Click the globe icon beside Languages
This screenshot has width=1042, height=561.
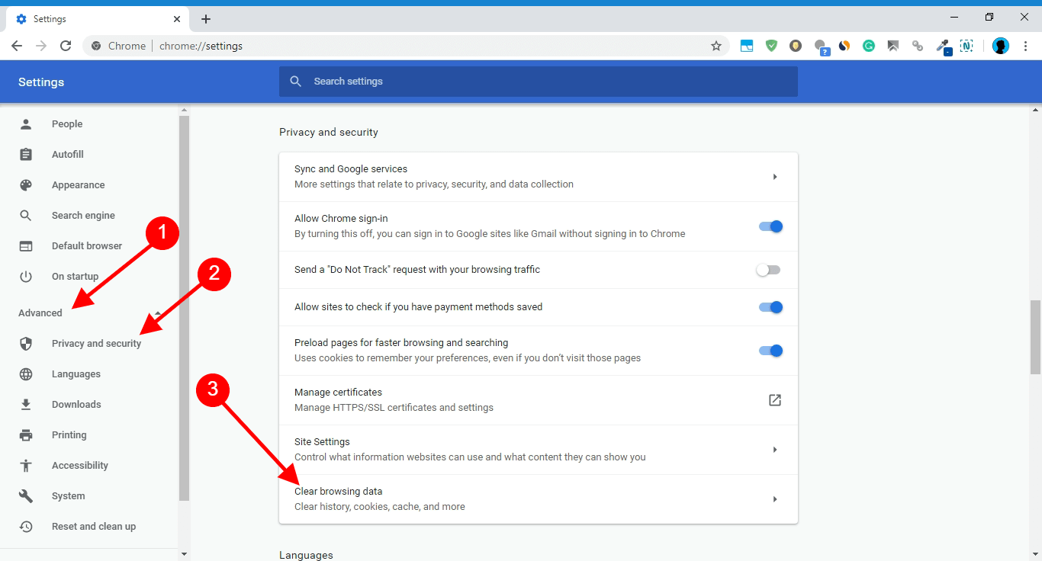26,374
